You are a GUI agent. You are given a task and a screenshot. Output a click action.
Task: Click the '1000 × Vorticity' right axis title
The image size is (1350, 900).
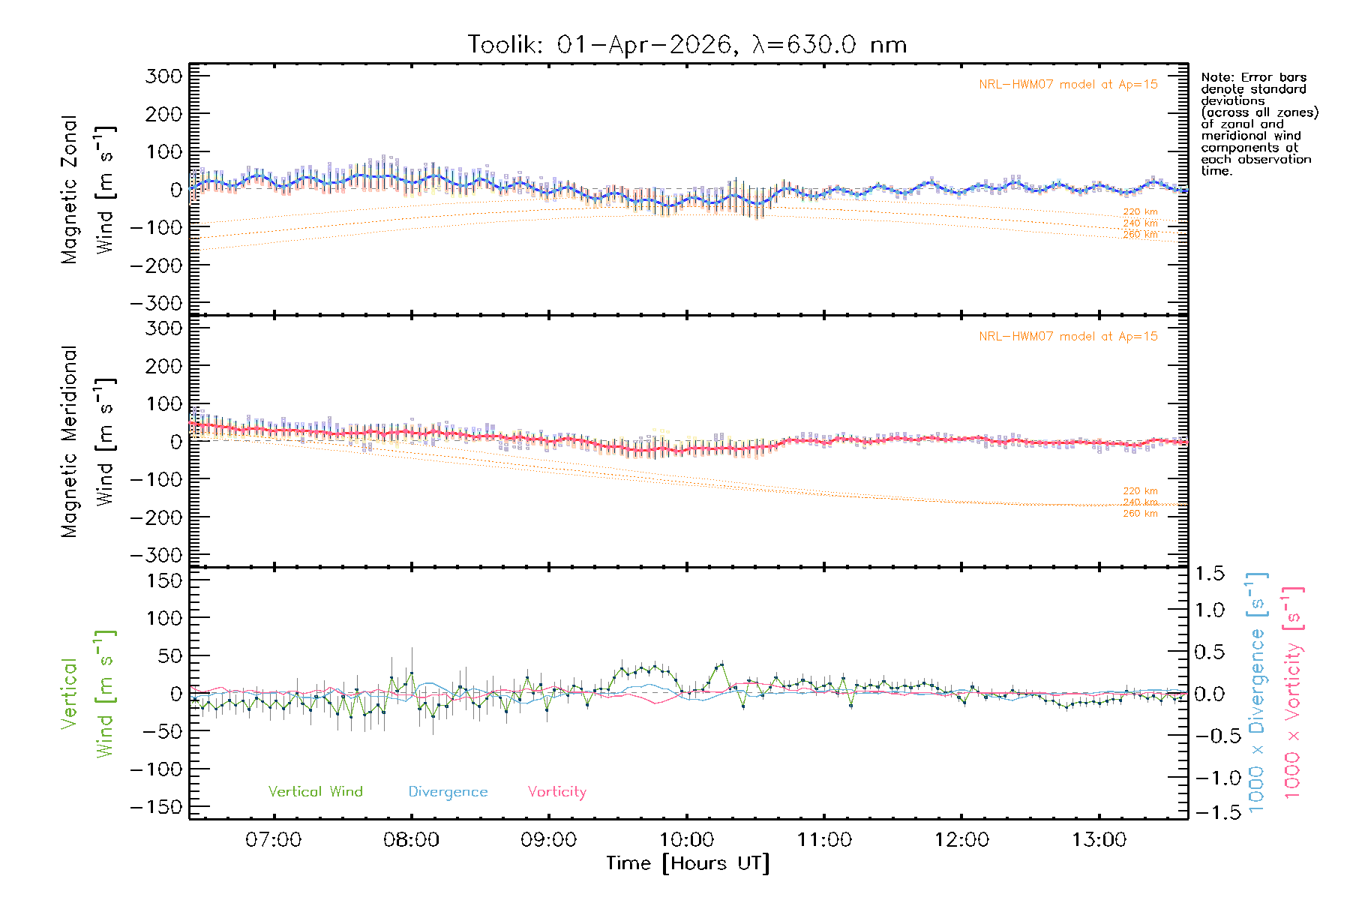(1293, 694)
